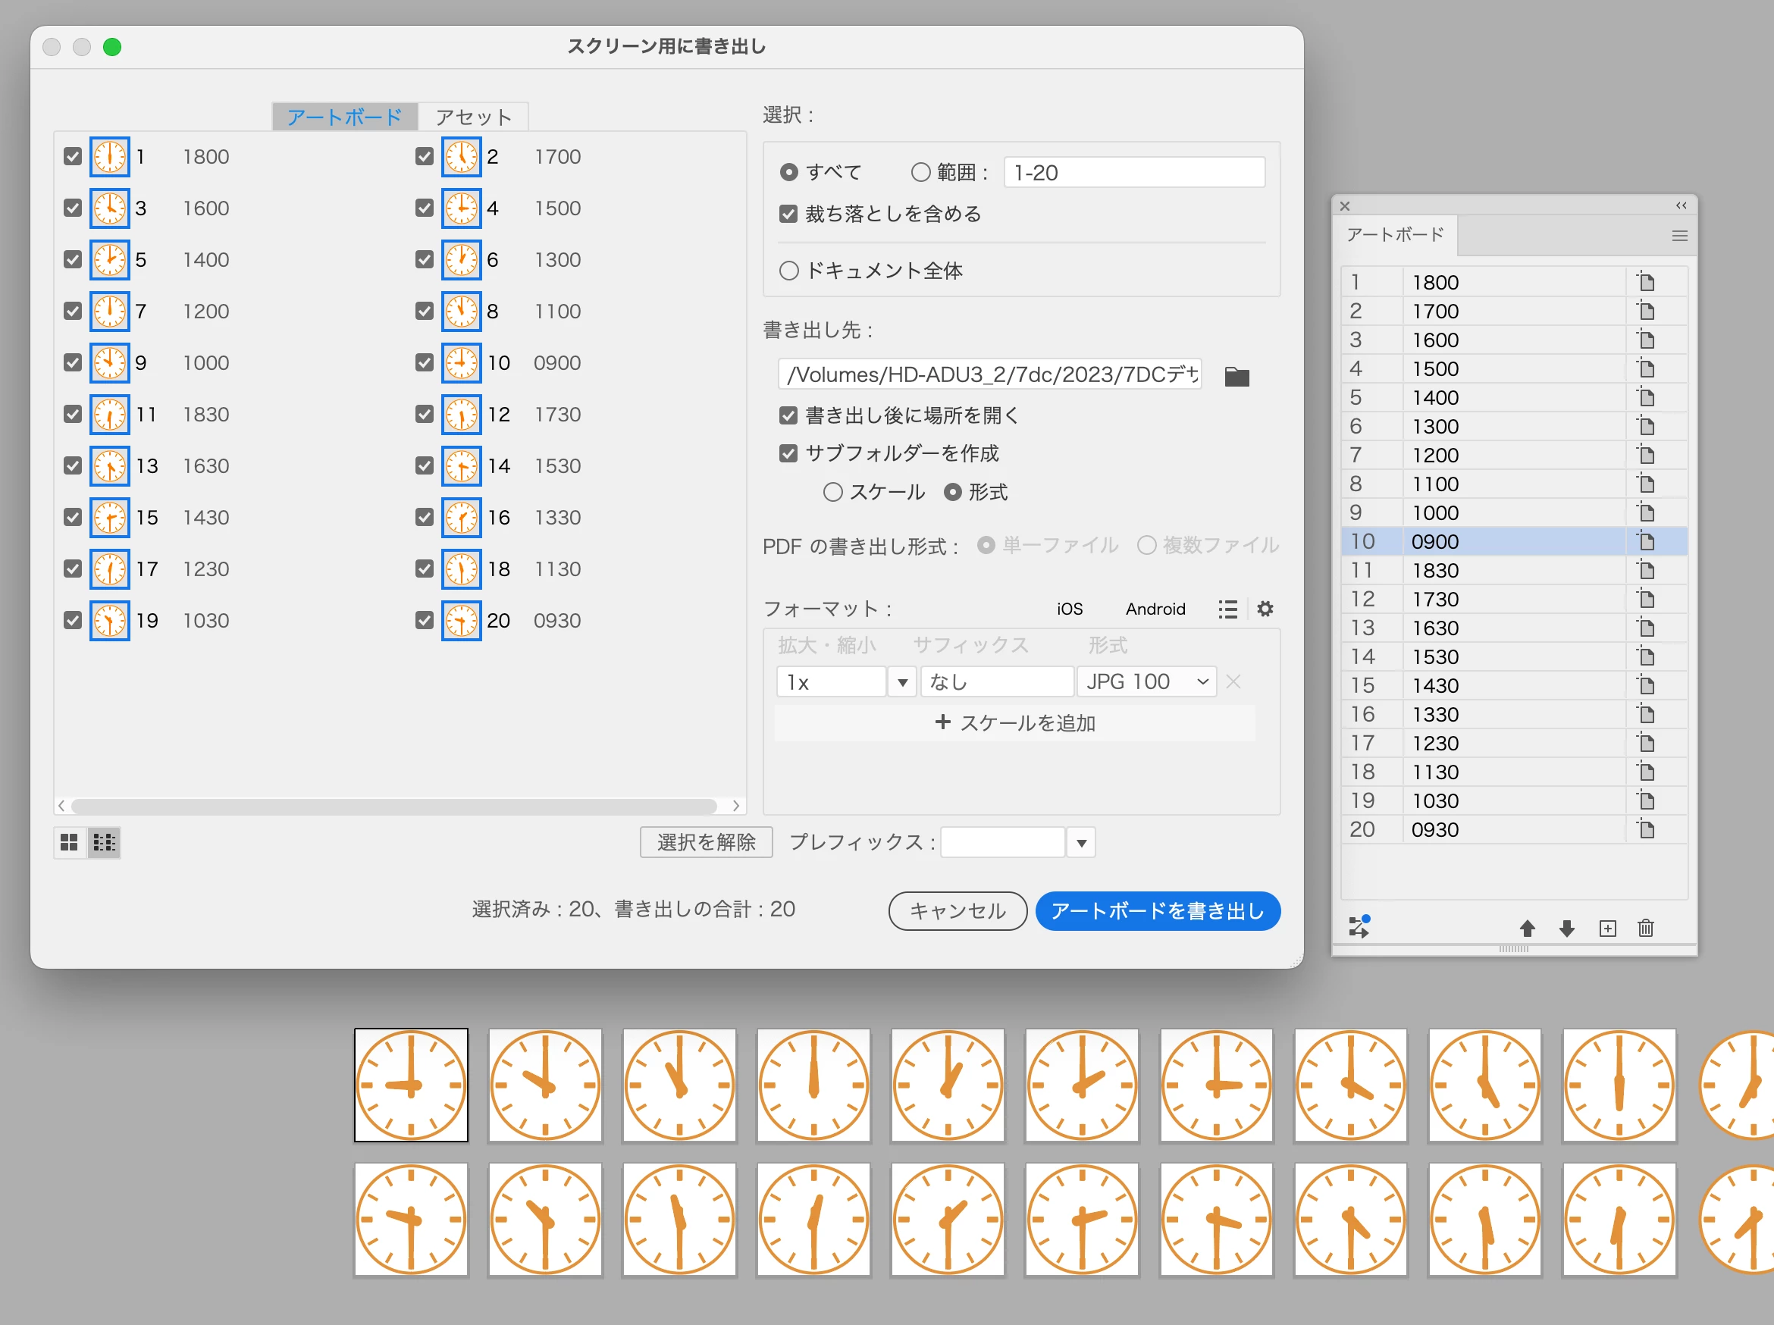Switch to large thumbnail grid view
The height and width of the screenshot is (1325, 1774).
(70, 842)
